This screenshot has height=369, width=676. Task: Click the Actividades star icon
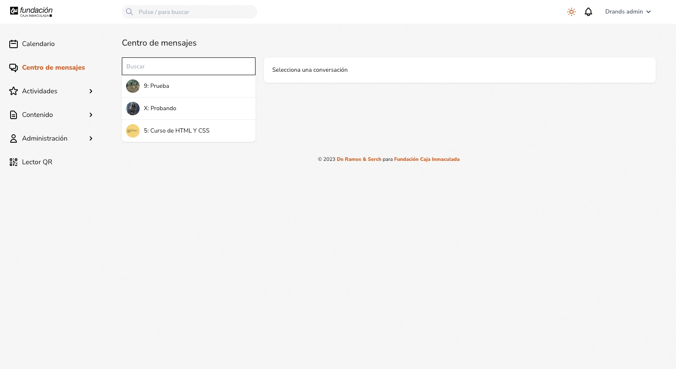pyautogui.click(x=14, y=91)
